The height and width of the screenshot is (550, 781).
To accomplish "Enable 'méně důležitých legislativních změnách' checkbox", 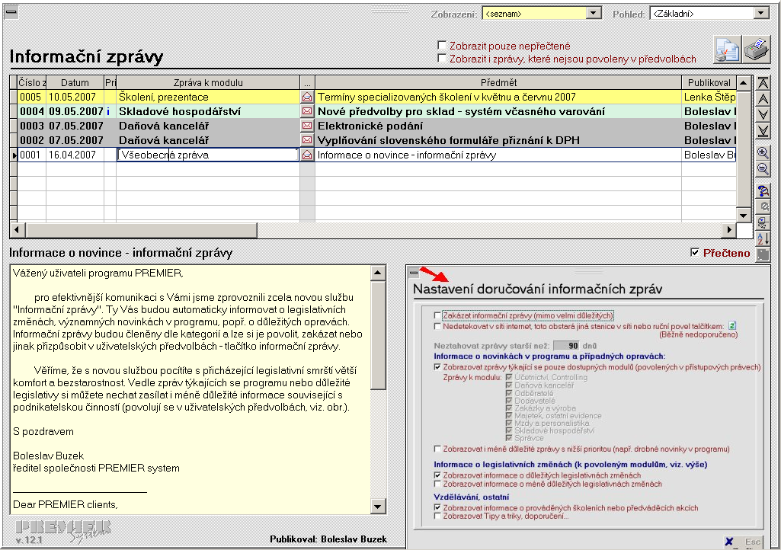I will coord(437,484).
